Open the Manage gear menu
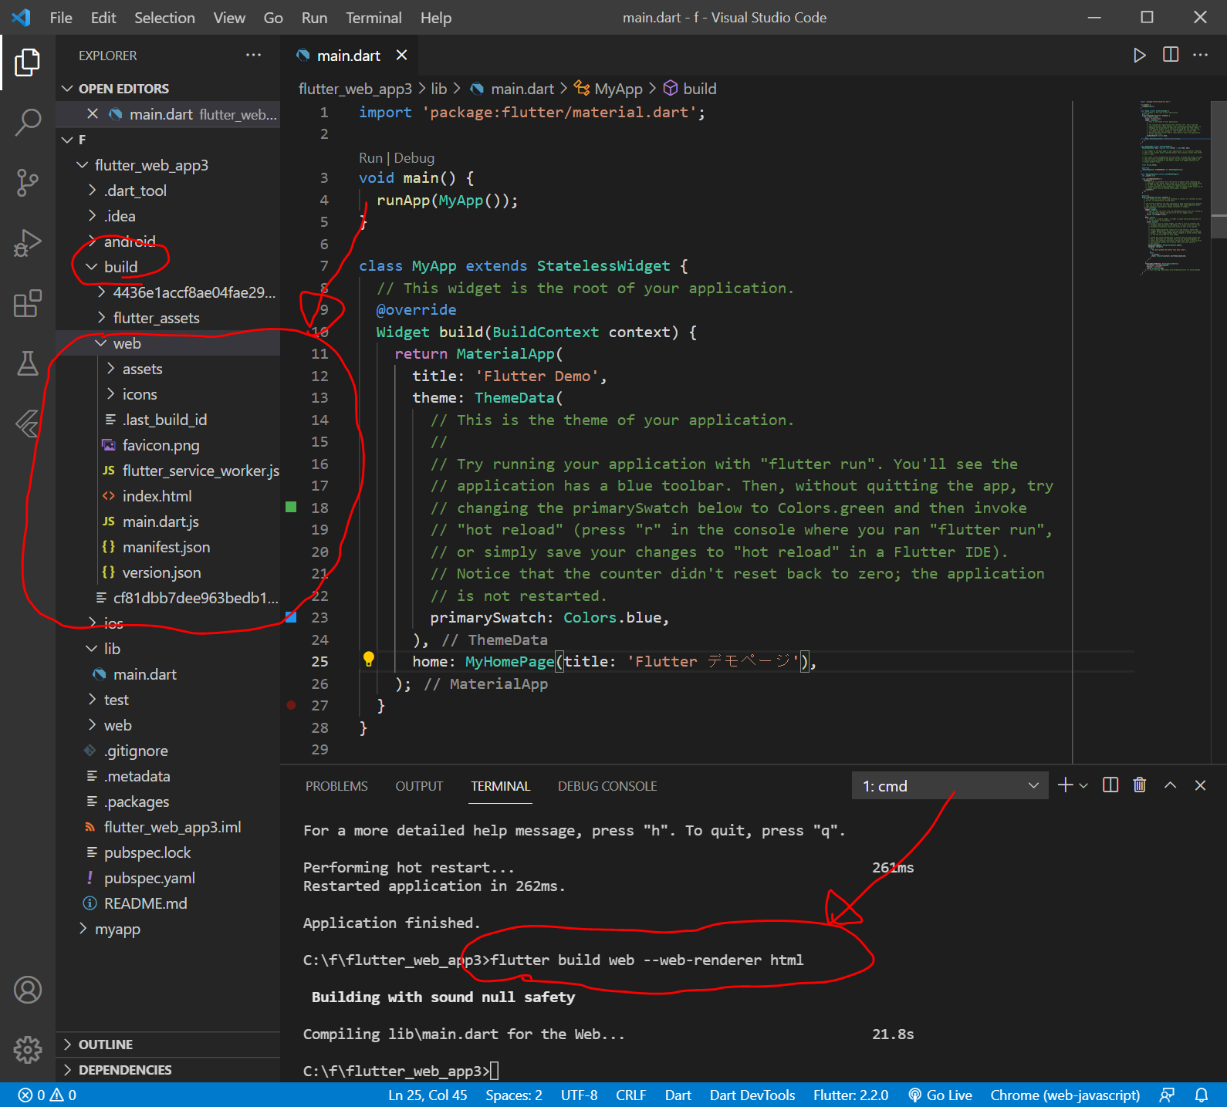The height and width of the screenshot is (1107, 1227). 28,1049
